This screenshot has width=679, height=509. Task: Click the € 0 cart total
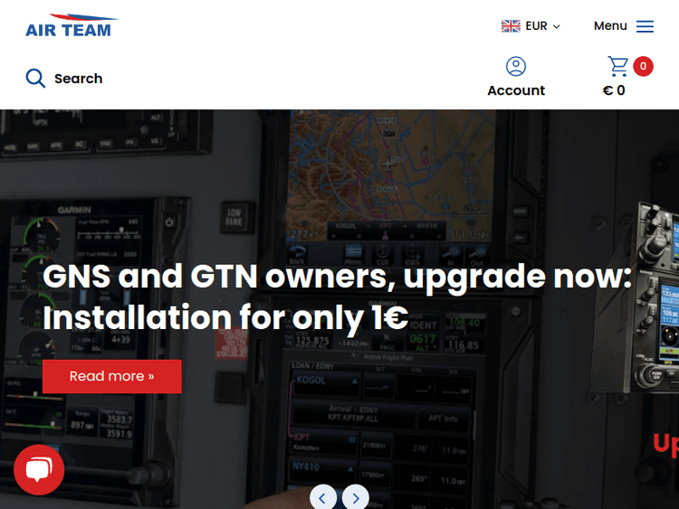pos(614,90)
